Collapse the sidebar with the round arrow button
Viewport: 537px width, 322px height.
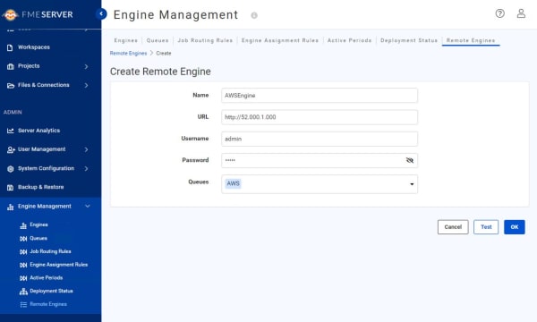coord(101,13)
